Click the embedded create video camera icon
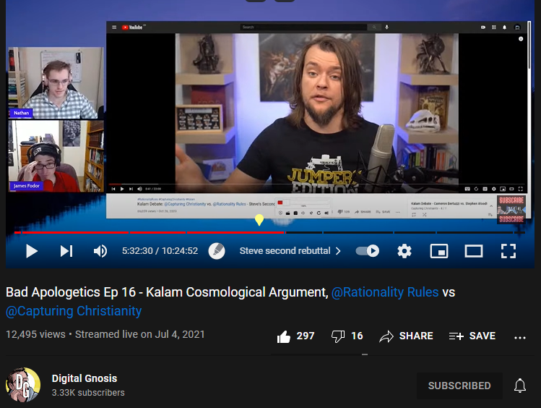Screen dimensions: 541x408 pyautogui.click(x=483, y=27)
